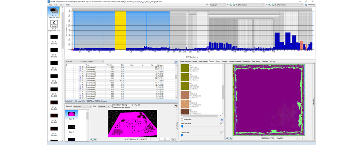This screenshot has width=364, height=145.
Task: Switch to Metric Viewer tab
Action: 203,62
